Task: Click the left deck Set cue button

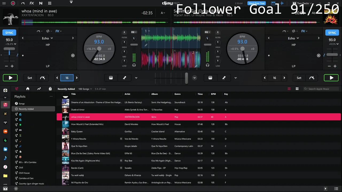Action: pos(30,78)
